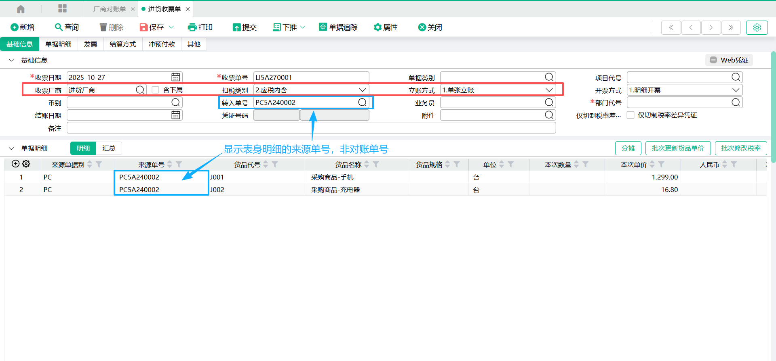
Task: Open the grid column settings gear
Action: (x=26, y=164)
